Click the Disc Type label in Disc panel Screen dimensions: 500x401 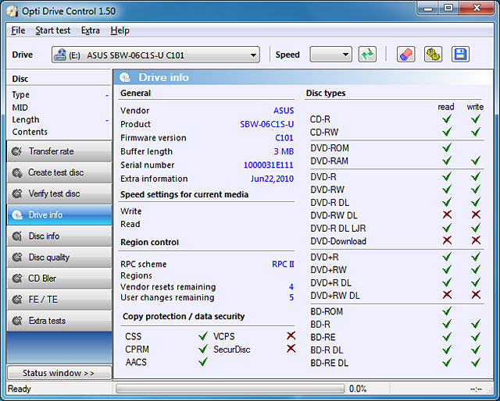click(x=21, y=95)
